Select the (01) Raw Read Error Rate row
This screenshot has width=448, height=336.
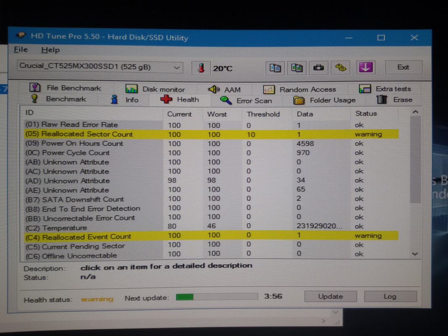(x=211, y=125)
